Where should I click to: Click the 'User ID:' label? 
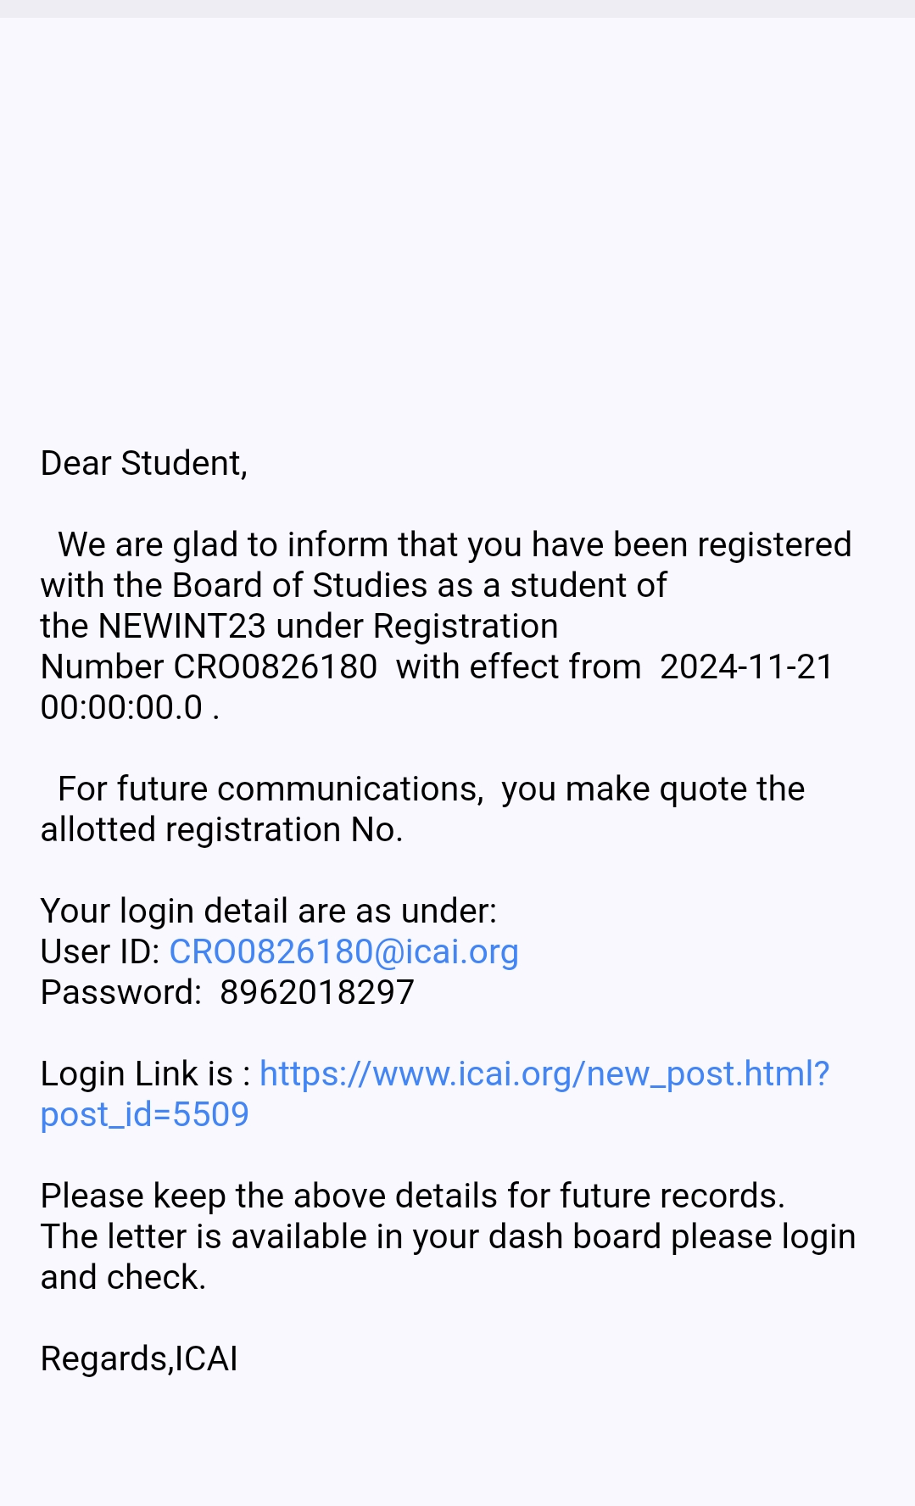[x=100, y=951]
